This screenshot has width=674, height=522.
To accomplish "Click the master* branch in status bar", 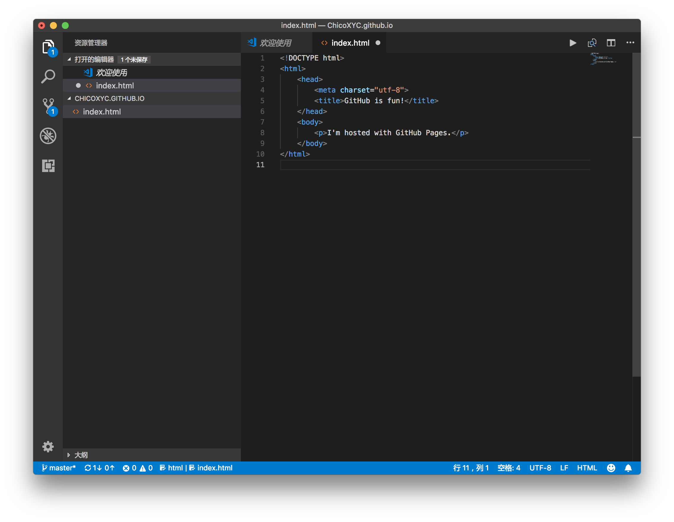I will 59,468.
